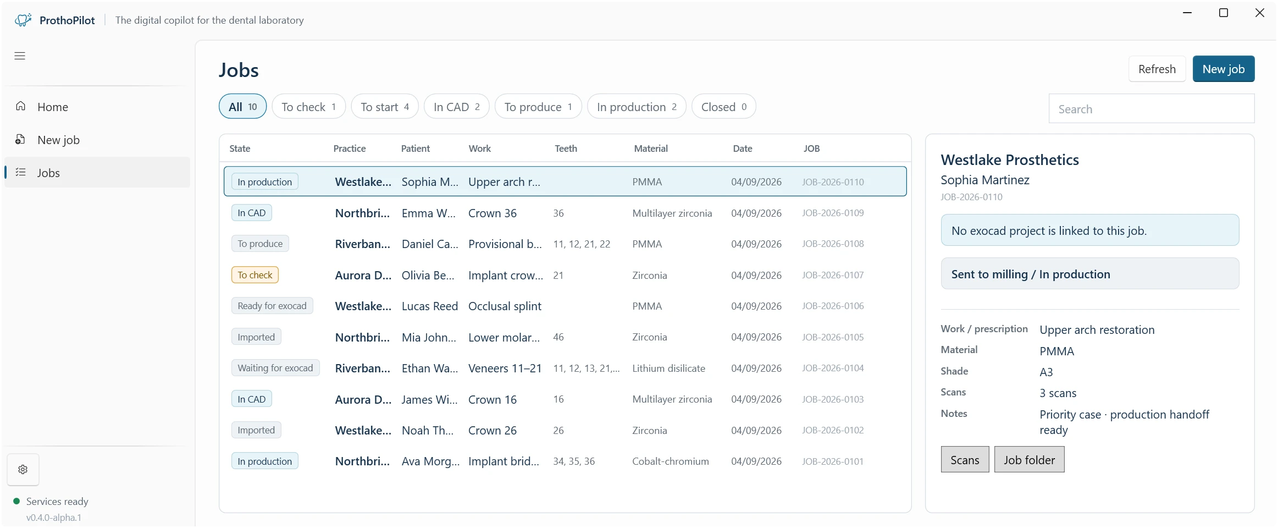
Task: Click the 3 scans value
Action: (x=1058, y=393)
